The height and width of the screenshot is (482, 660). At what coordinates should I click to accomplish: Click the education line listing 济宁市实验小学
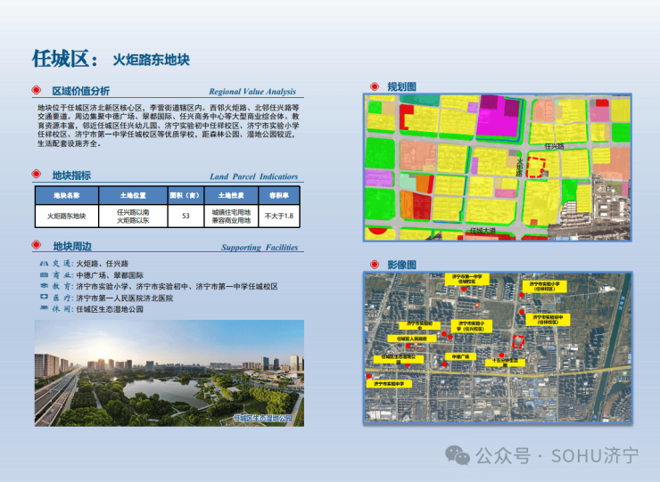177,286
